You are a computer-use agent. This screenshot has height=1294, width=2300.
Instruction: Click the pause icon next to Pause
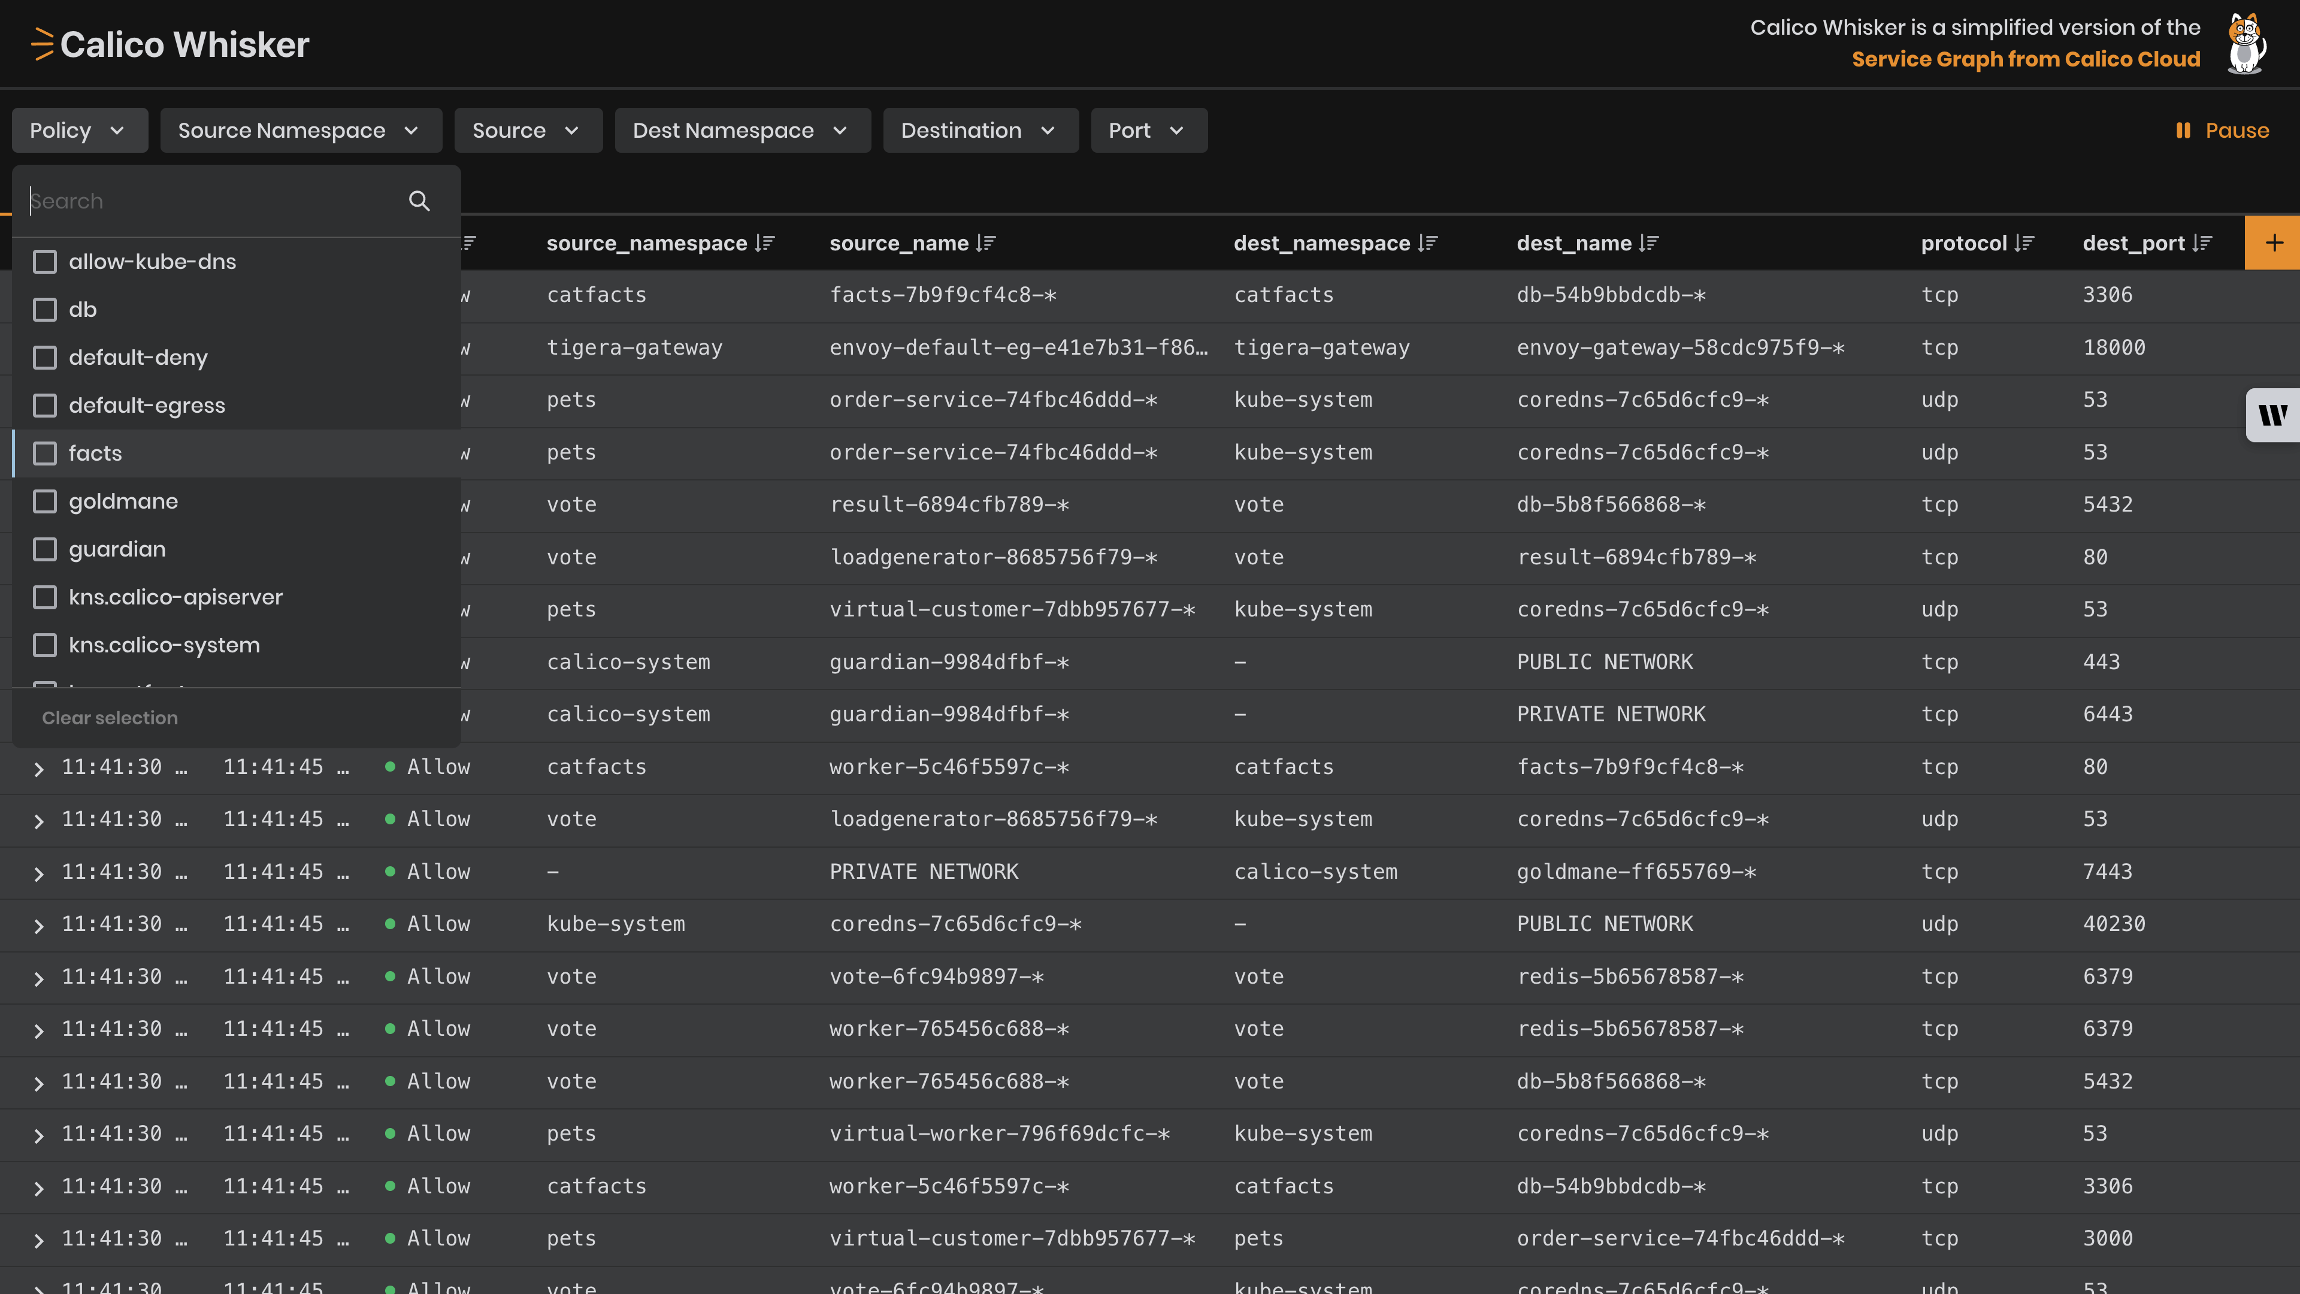tap(2183, 131)
